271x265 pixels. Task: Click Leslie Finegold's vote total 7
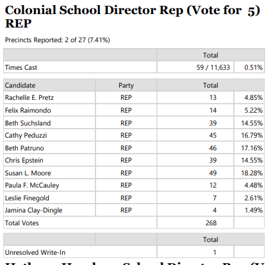[215, 198]
